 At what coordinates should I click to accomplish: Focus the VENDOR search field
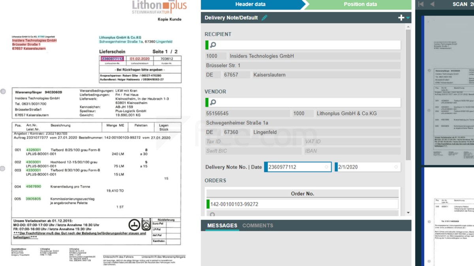(303, 102)
